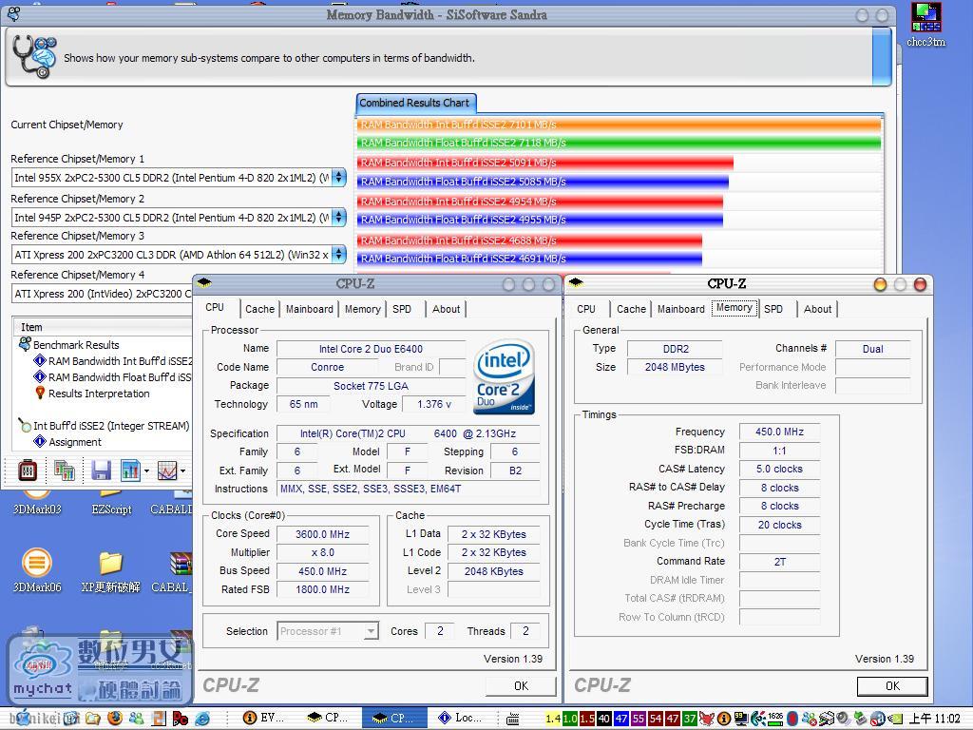The width and height of the screenshot is (973, 730).
Task: Click the Core Speed value 3600.0 MHz
Action: pyautogui.click(x=322, y=534)
